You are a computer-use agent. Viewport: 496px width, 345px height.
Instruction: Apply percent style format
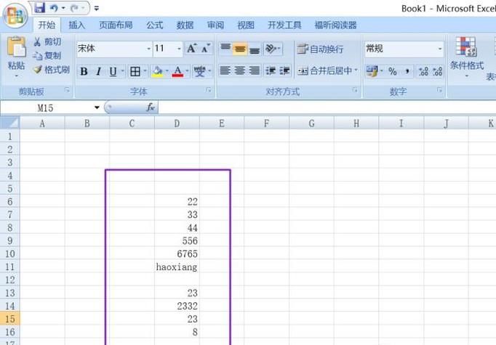point(392,71)
